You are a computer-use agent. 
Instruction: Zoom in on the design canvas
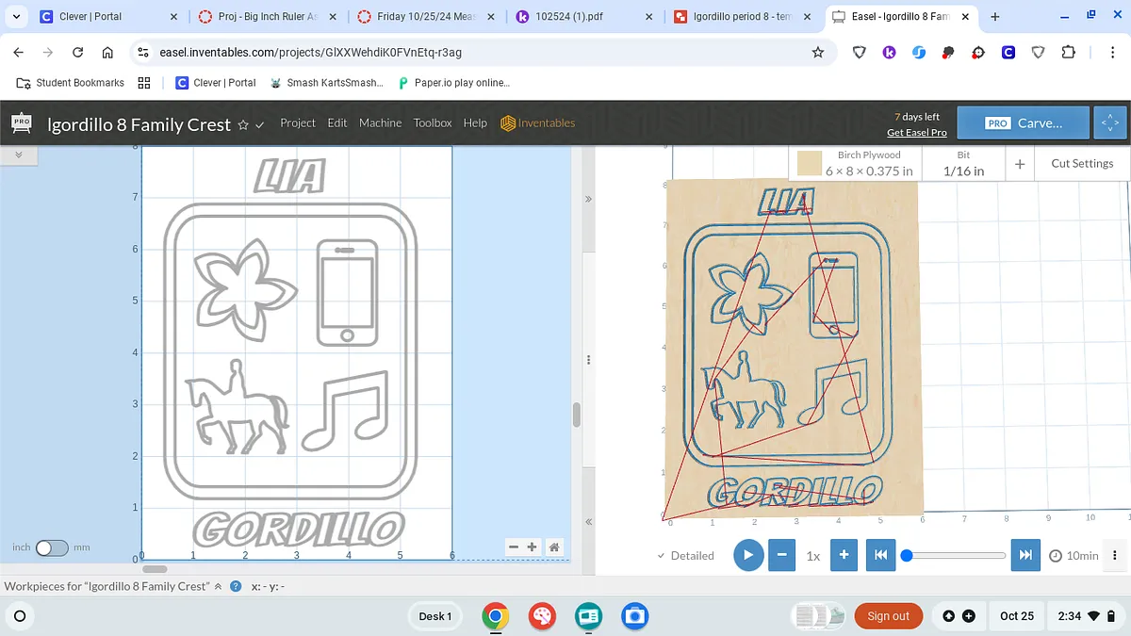(533, 546)
